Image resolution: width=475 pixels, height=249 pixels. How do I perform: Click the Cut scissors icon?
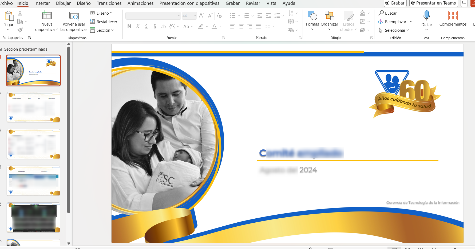[20, 13]
